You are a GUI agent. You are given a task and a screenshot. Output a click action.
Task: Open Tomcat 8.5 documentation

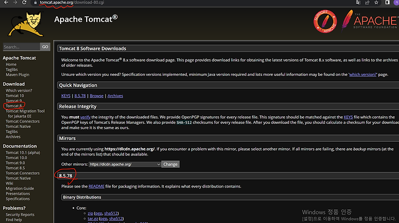pyautogui.click(x=15, y=168)
